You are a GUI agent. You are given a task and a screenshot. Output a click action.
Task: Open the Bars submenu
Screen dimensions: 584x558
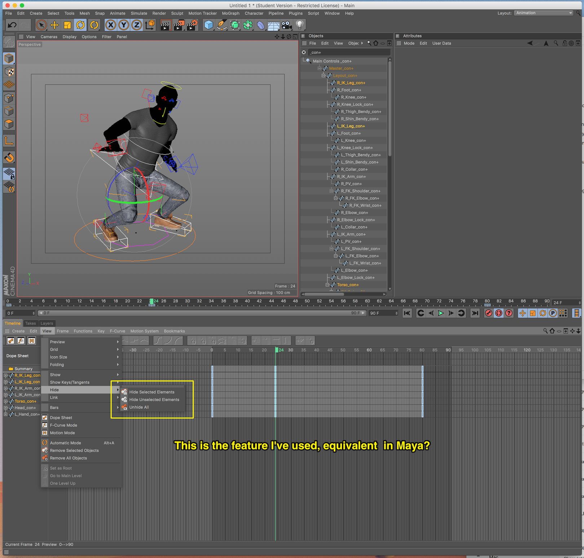(x=81, y=408)
